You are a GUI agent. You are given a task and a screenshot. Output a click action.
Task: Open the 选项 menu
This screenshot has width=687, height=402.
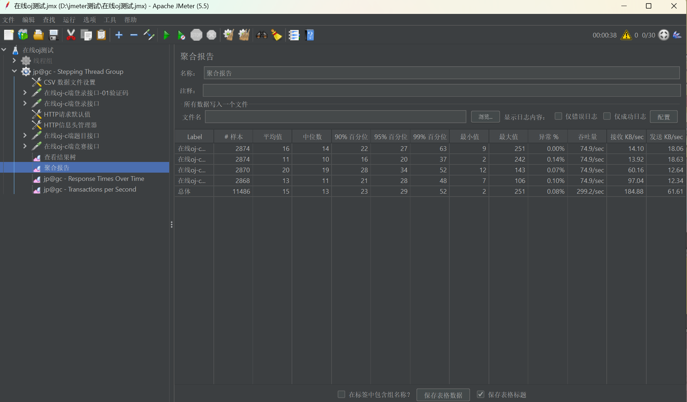click(89, 20)
